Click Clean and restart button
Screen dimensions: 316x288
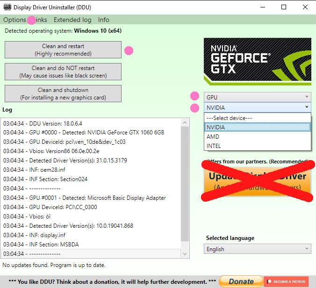[63, 49]
